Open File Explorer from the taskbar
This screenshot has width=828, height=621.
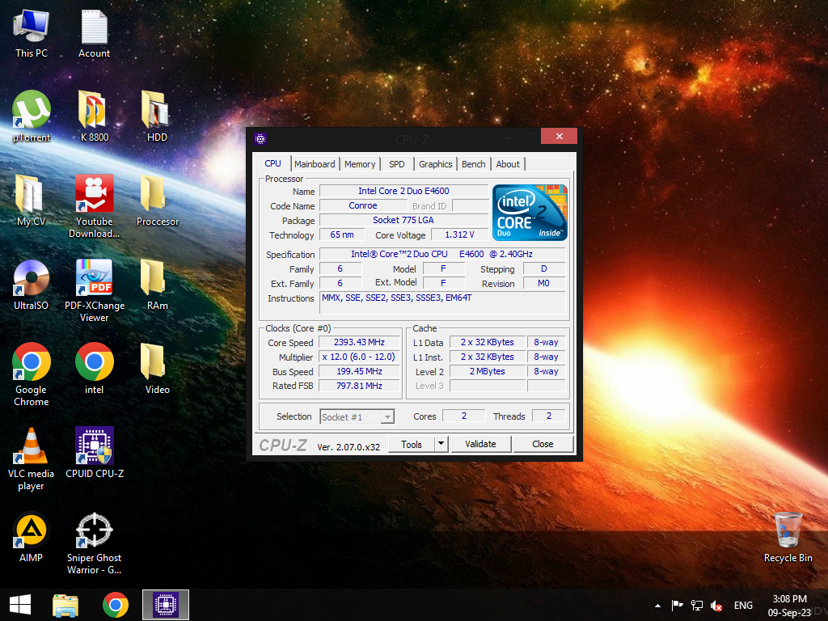pyautogui.click(x=65, y=604)
